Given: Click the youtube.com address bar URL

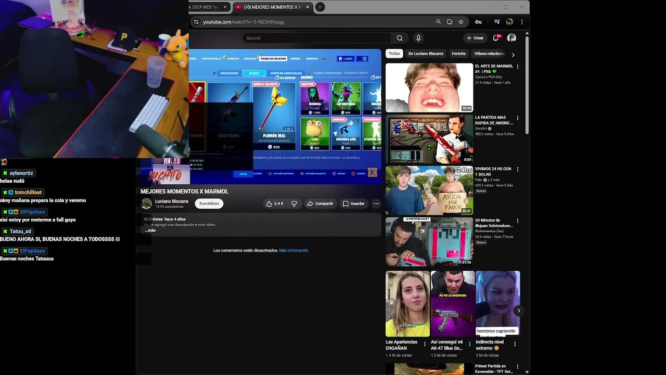Looking at the screenshot, I should (244, 22).
